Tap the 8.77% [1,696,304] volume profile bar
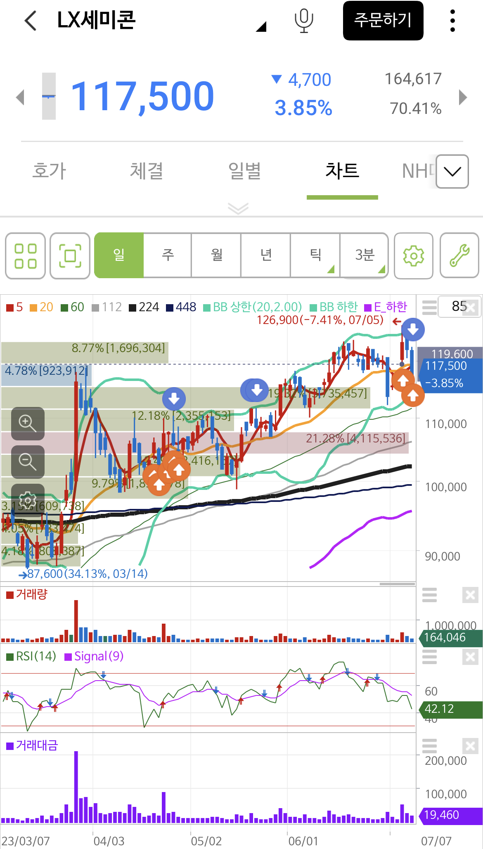The height and width of the screenshot is (849, 483). point(85,352)
